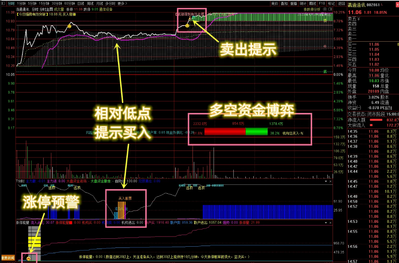Click the ¥ icon next to 卖五
399x263 pixels.
[359, 19]
